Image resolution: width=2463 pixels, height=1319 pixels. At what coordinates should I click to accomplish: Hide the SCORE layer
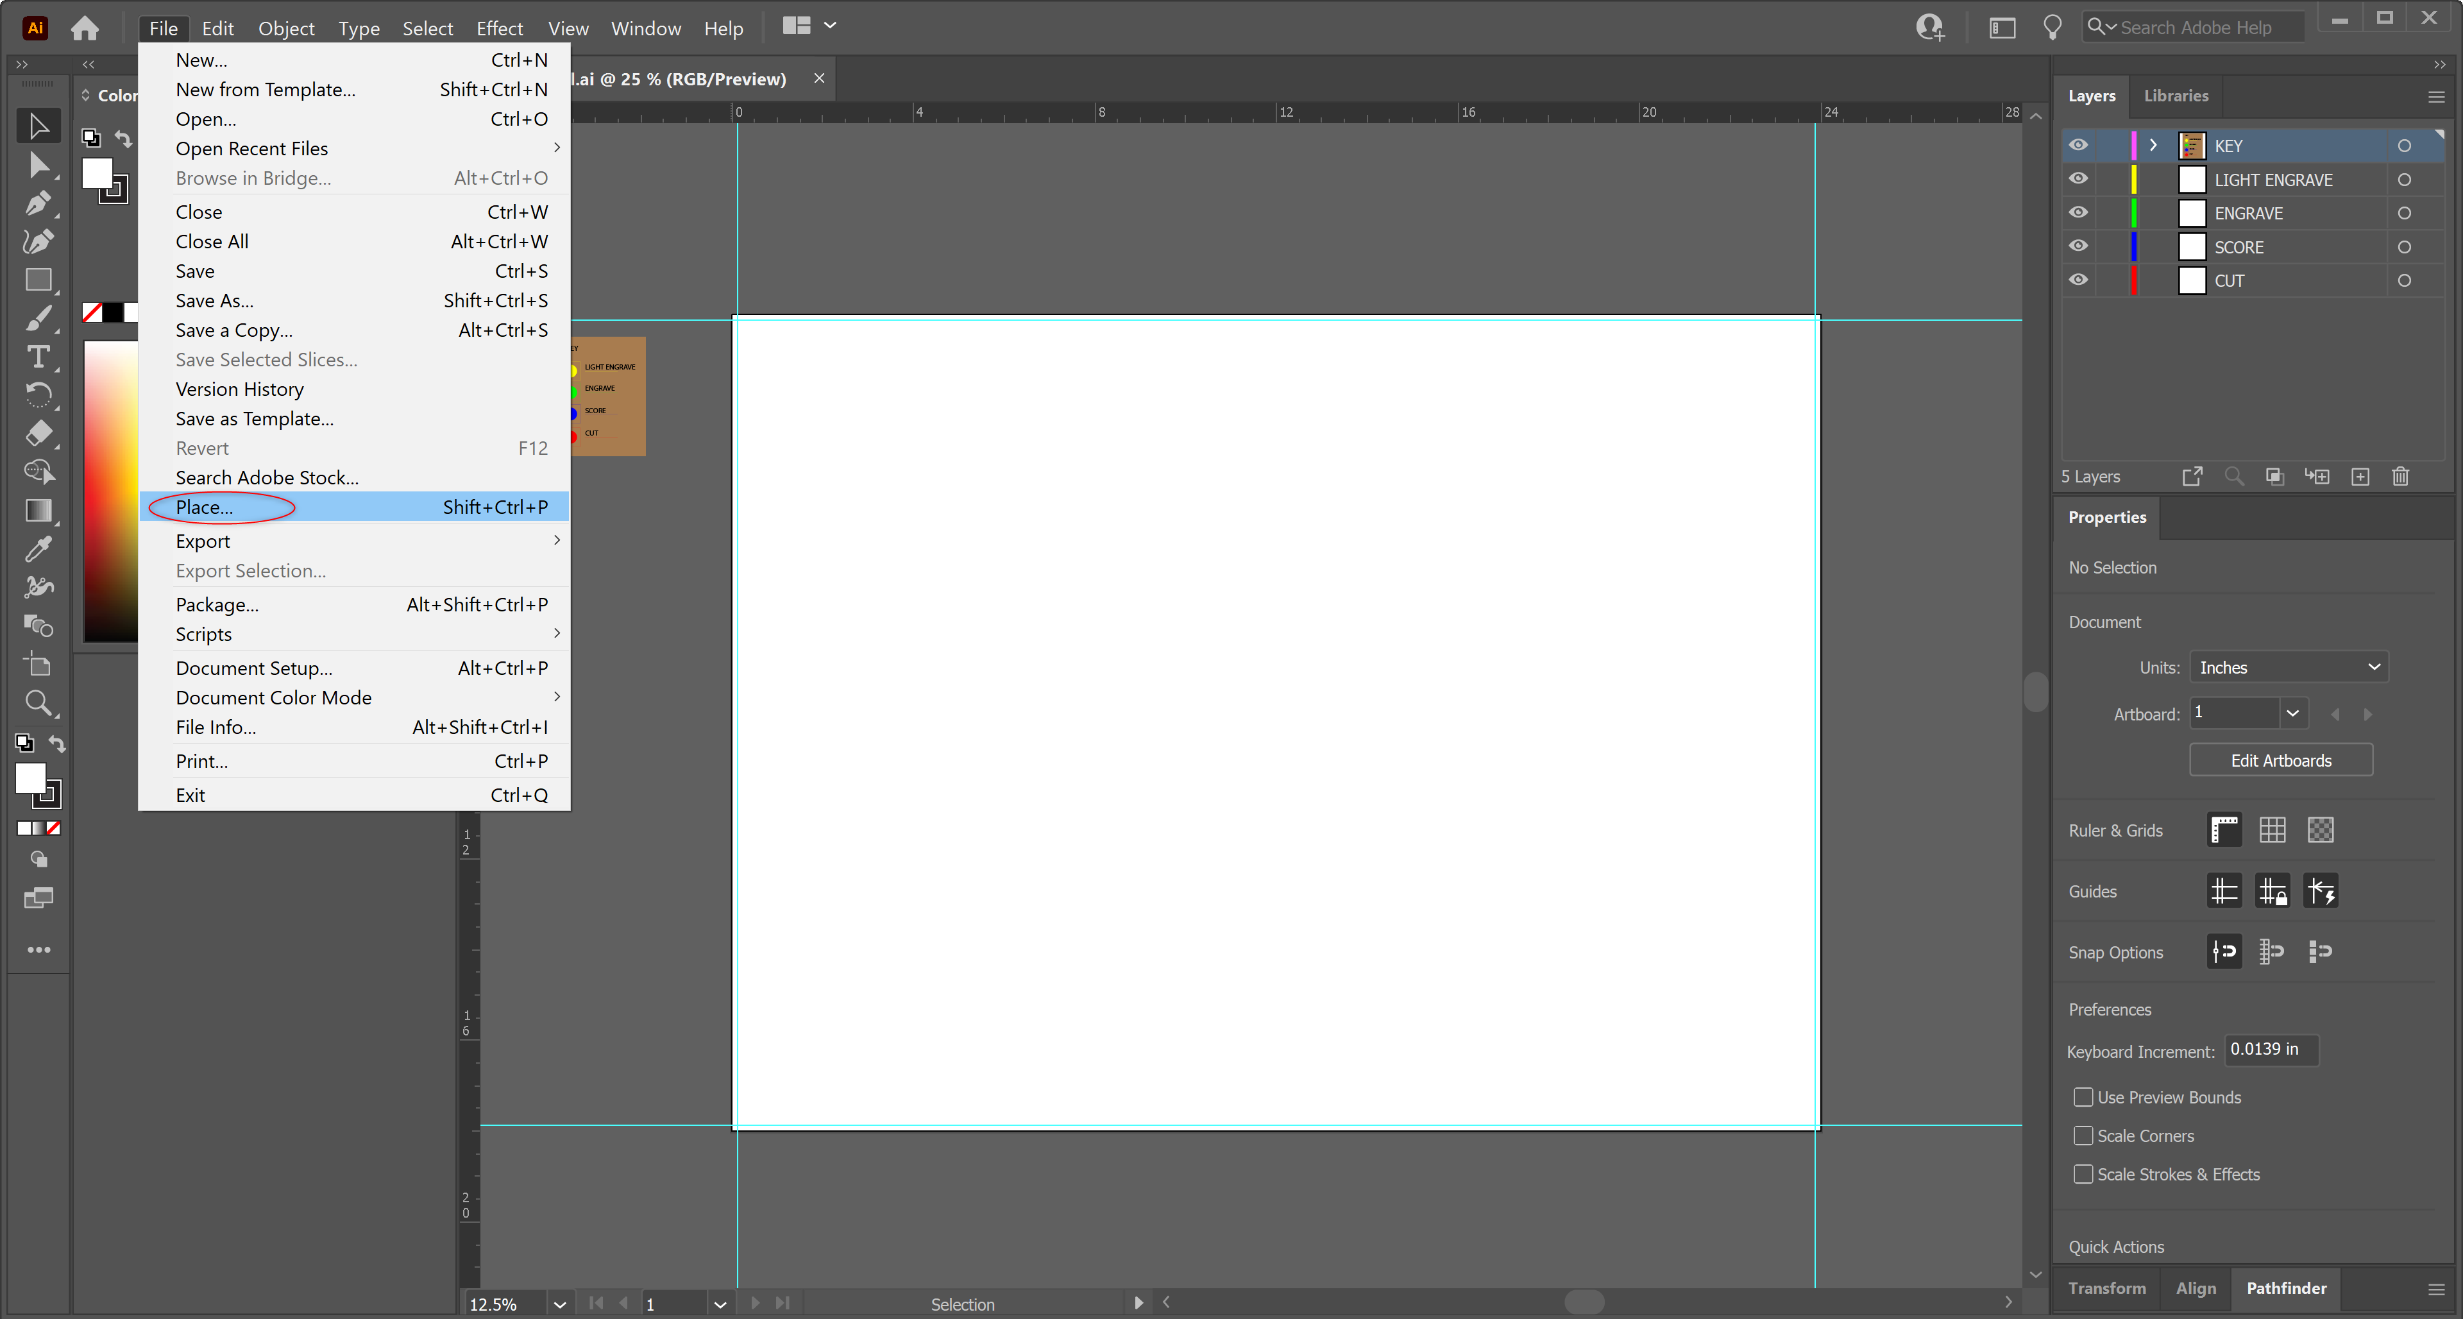[x=2078, y=246]
